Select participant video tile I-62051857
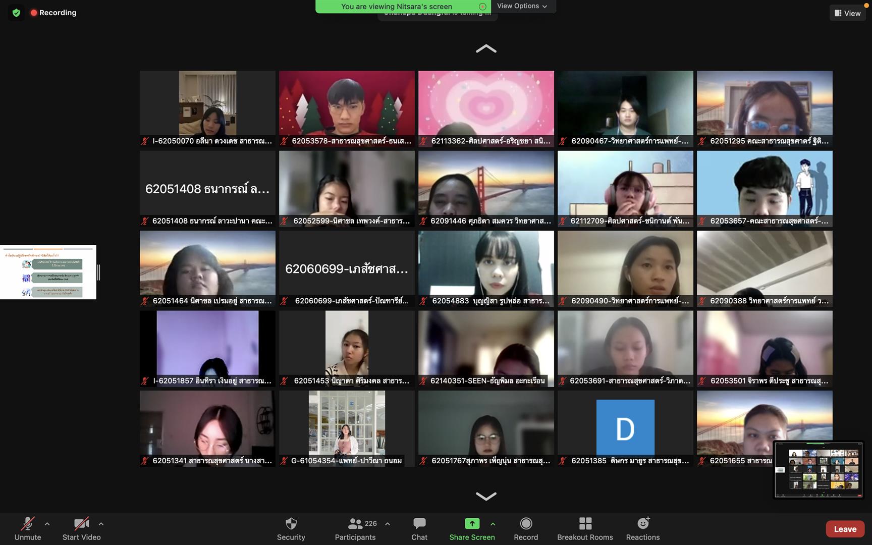Image resolution: width=872 pixels, height=545 pixels. [207, 349]
